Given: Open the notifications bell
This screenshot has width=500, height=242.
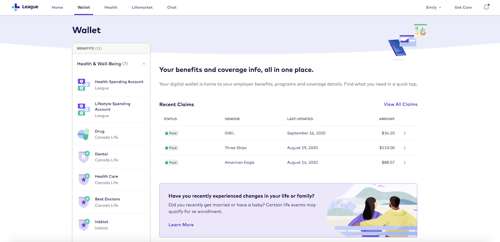Looking at the screenshot, I should tap(486, 7).
